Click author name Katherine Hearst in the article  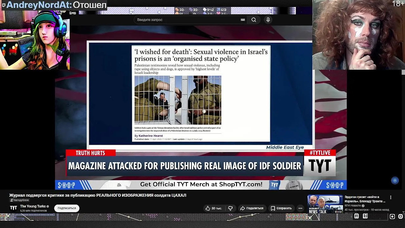click(151, 136)
